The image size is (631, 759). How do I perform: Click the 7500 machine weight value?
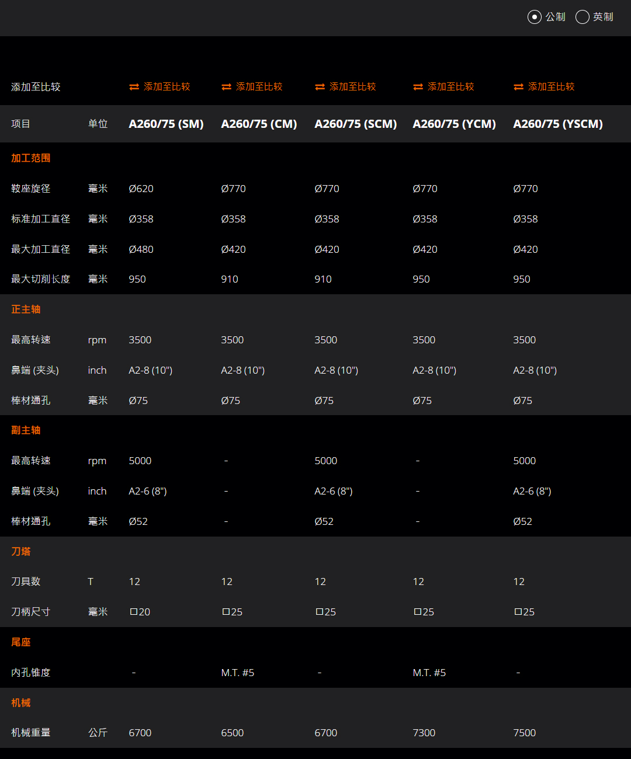[x=524, y=733]
